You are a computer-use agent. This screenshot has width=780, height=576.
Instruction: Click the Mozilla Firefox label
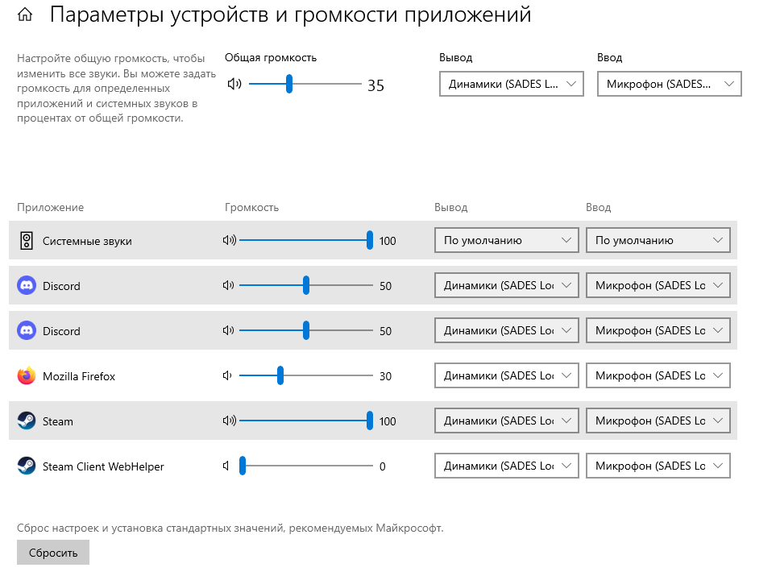click(x=79, y=376)
